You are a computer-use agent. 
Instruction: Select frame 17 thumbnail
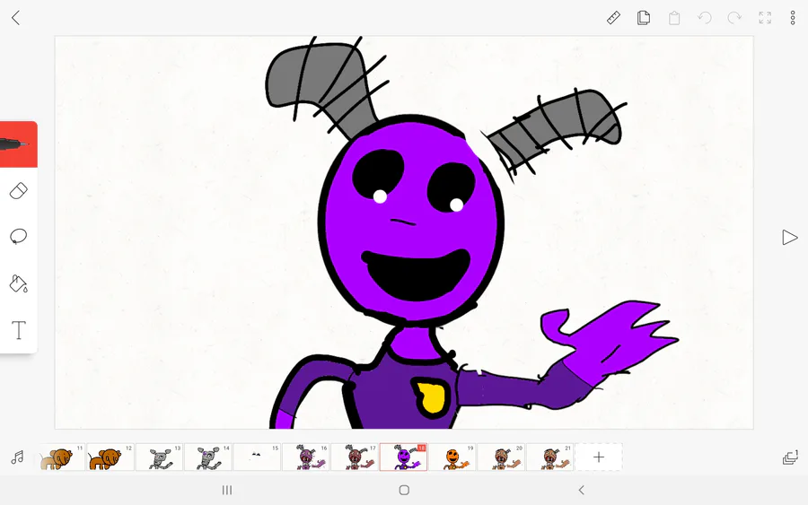[355, 457]
